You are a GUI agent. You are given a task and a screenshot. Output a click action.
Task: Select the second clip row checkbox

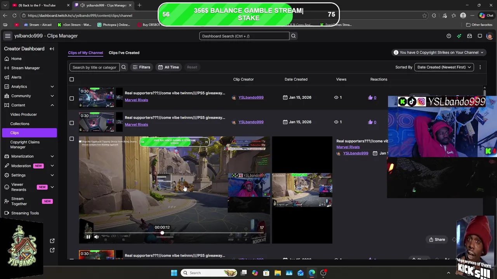click(71, 123)
